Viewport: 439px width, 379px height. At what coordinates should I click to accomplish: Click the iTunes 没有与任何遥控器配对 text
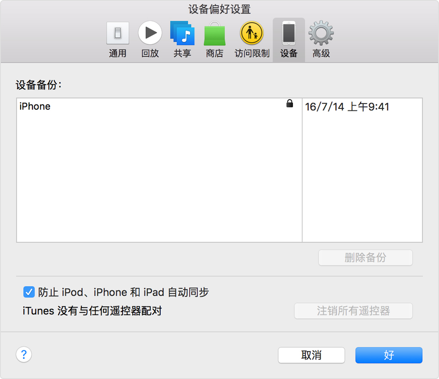point(92,311)
